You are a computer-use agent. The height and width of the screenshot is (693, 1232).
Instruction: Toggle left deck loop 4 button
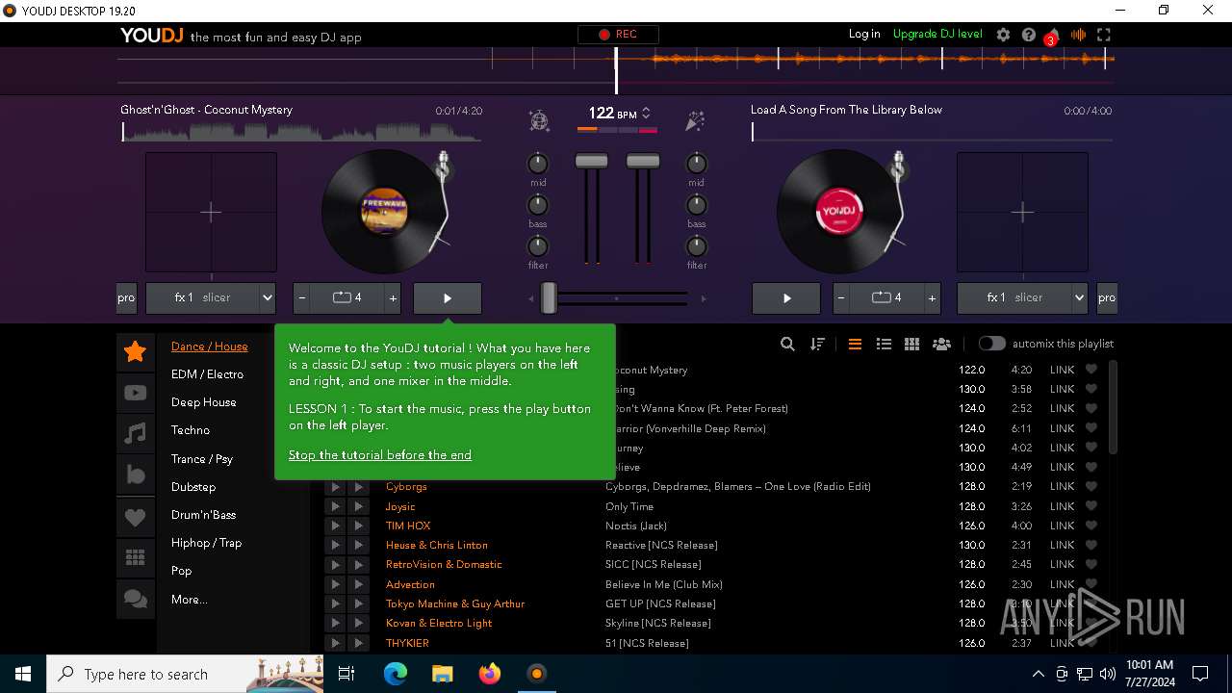point(347,298)
